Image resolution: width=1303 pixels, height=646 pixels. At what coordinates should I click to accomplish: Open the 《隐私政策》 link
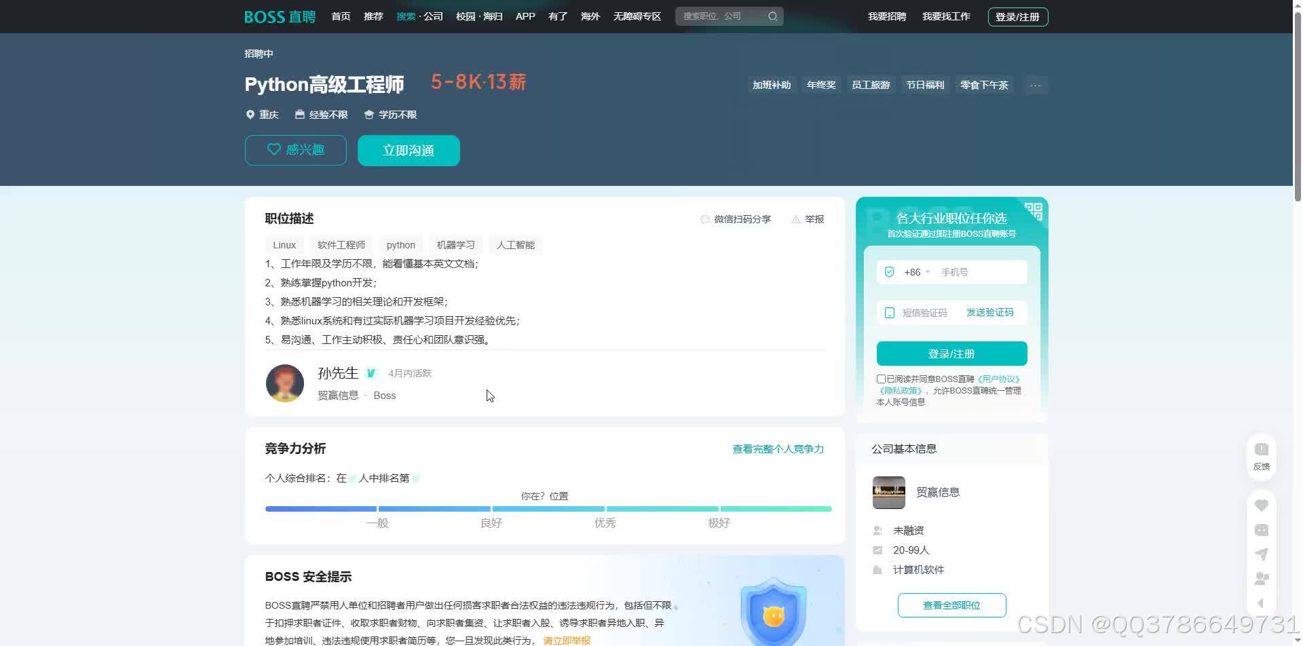point(901,391)
